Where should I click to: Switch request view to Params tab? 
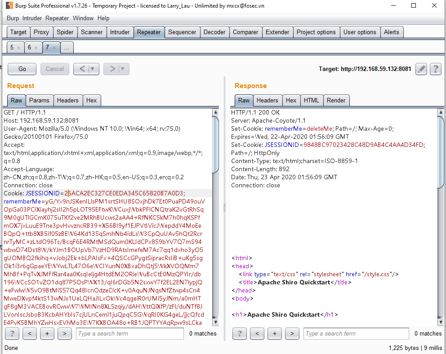pos(40,100)
